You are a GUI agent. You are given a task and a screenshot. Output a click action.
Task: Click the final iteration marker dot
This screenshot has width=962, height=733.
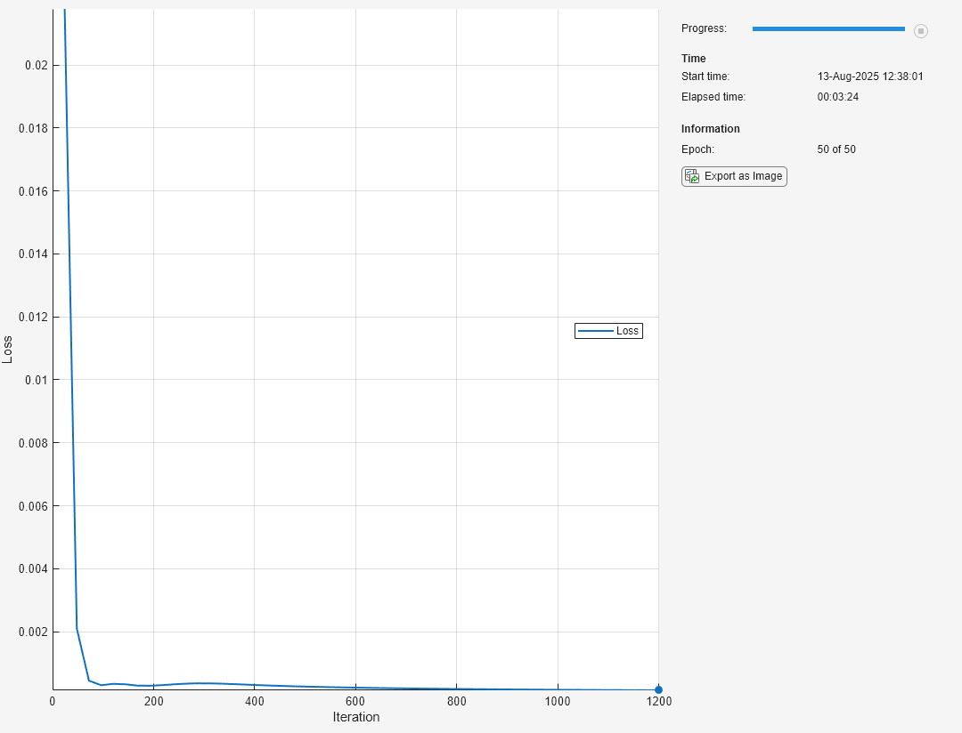tap(658, 689)
